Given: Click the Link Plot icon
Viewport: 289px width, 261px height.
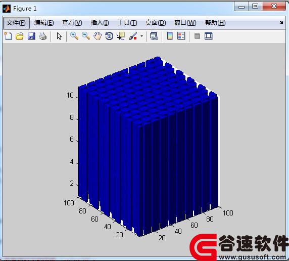Looking at the screenshot, I should [154, 36].
